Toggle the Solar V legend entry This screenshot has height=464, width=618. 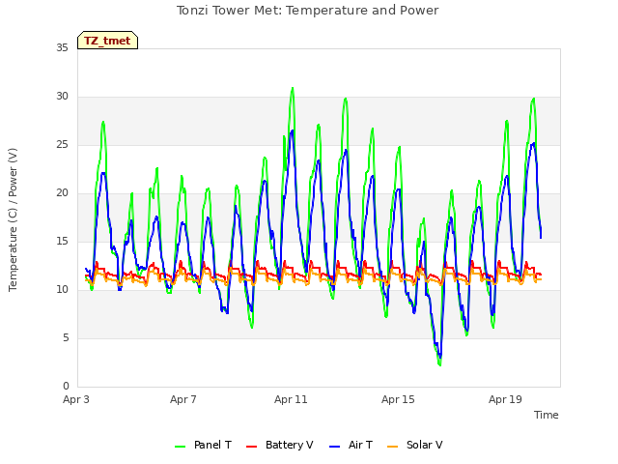pos(414,445)
